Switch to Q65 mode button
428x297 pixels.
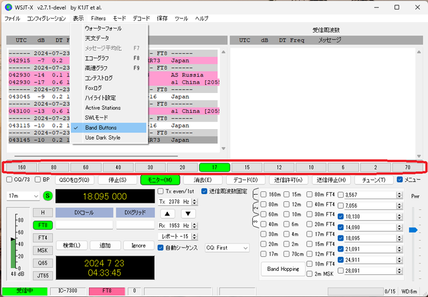[x=43, y=263]
